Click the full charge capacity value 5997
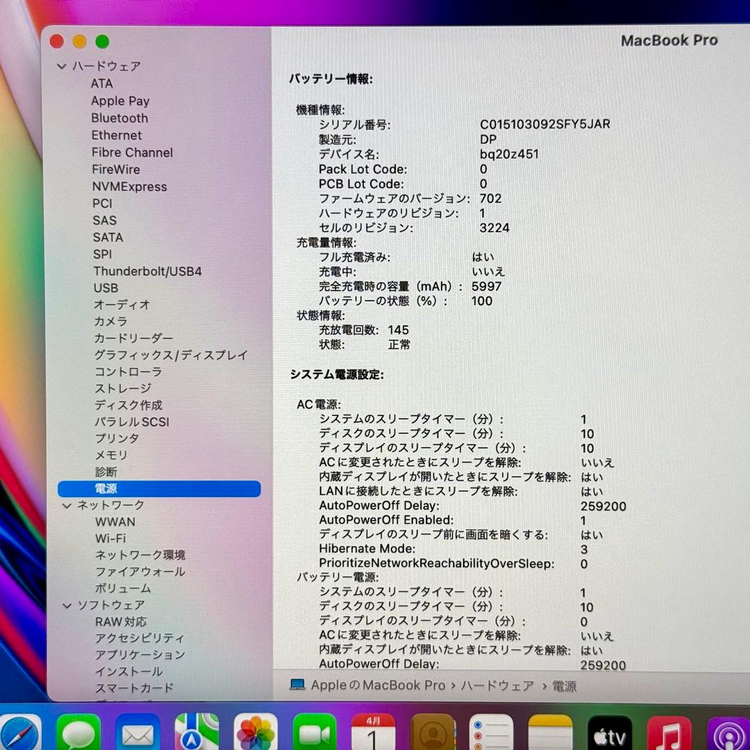This screenshot has width=750, height=750. pyautogui.click(x=486, y=287)
